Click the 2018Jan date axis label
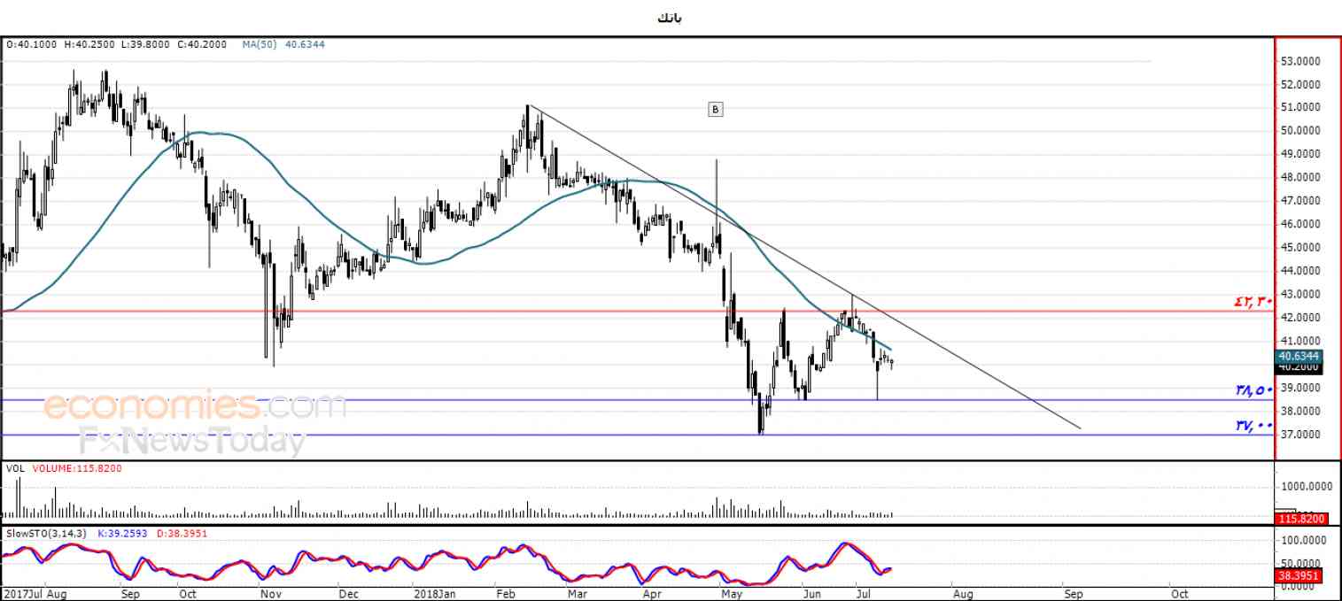Viewport: 1342px width, 601px height. pos(436,593)
